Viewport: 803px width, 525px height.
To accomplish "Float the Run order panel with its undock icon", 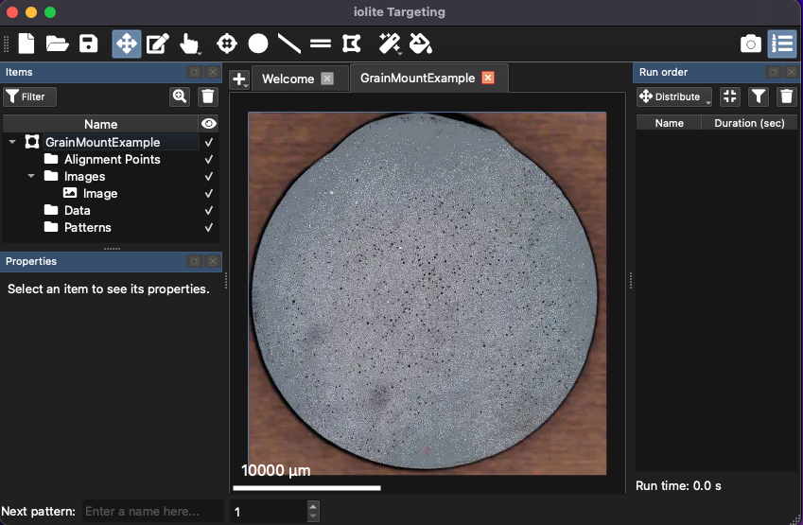I will [774, 72].
